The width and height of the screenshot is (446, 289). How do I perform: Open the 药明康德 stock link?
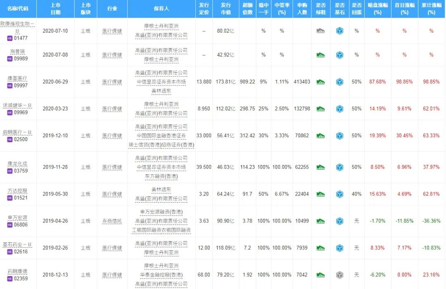tap(17, 272)
